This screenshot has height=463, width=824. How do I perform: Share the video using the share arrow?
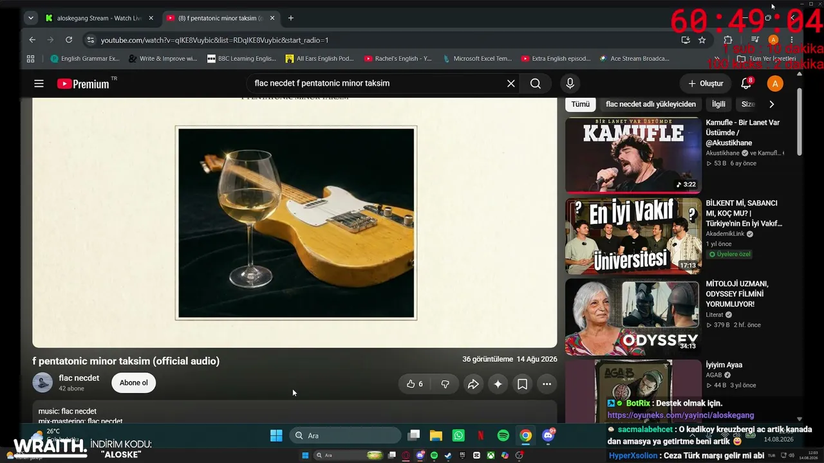click(x=473, y=384)
